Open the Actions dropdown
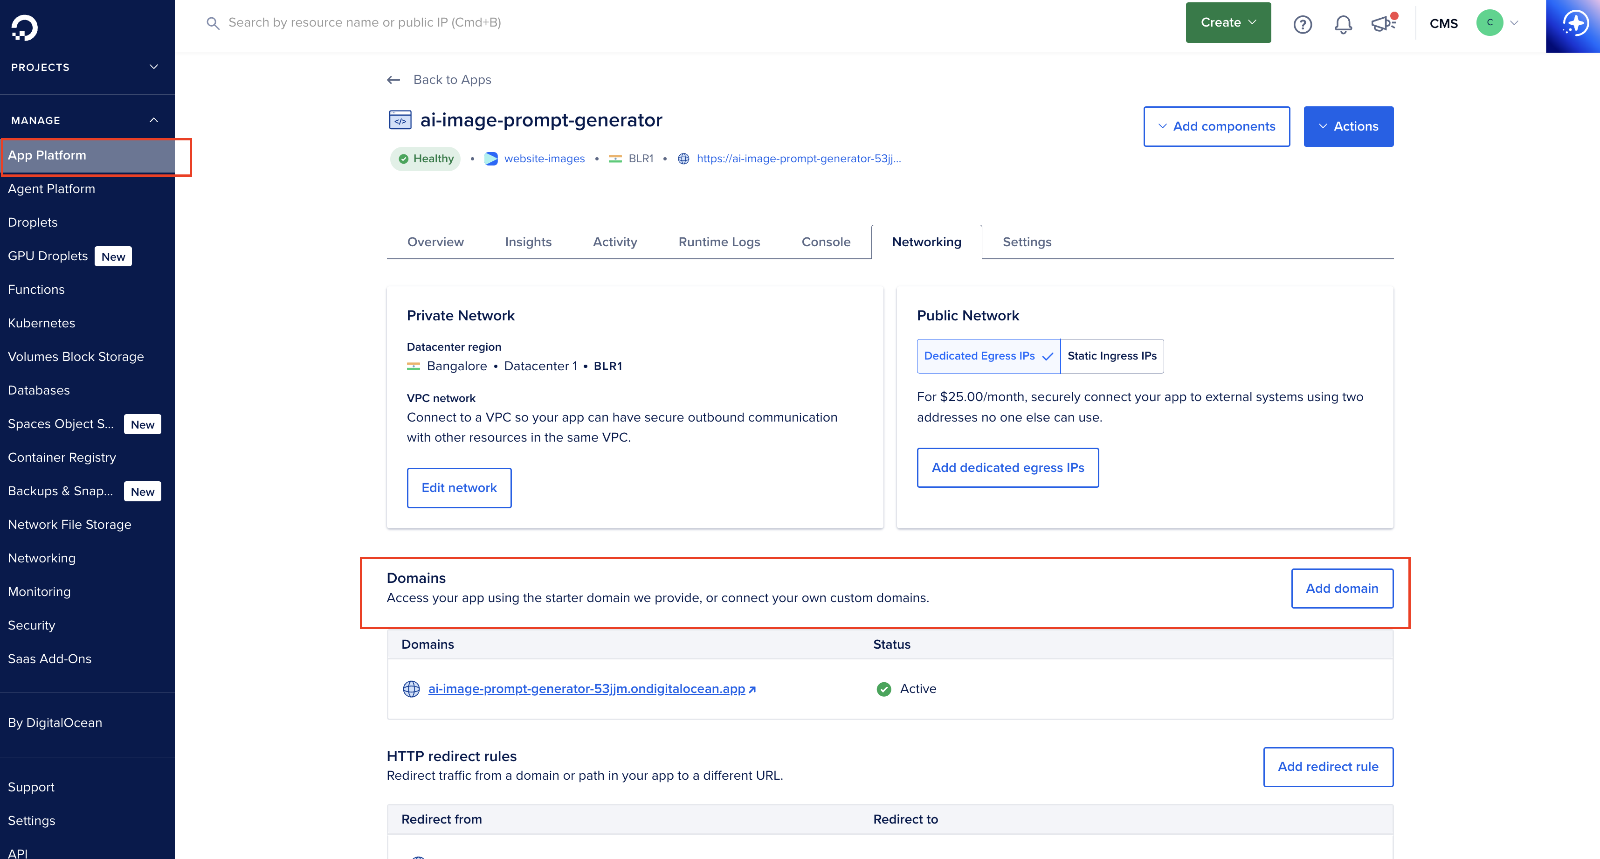1600x859 pixels. [x=1348, y=127]
